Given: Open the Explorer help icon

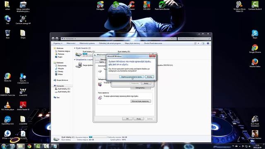Looking at the screenshot, I should tap(208, 43).
